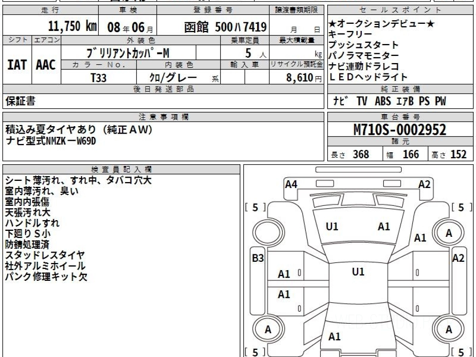Select inspector line パンク修理キット欠

pyautogui.click(x=46, y=276)
